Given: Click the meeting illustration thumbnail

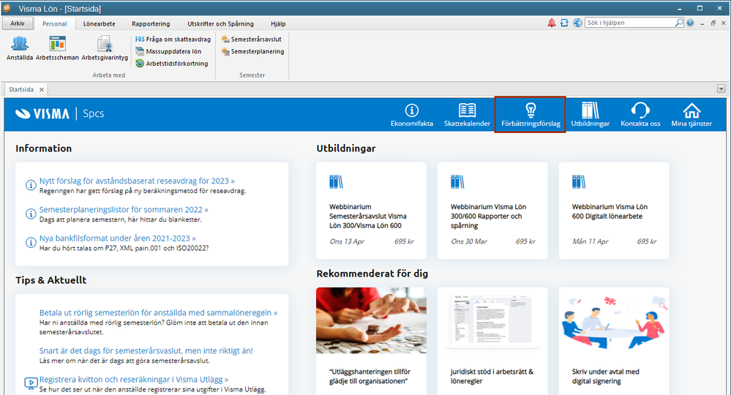Looking at the screenshot, I should tap(614, 320).
